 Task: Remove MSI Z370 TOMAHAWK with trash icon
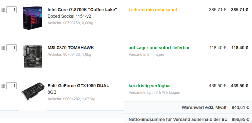(x=3, y=48)
